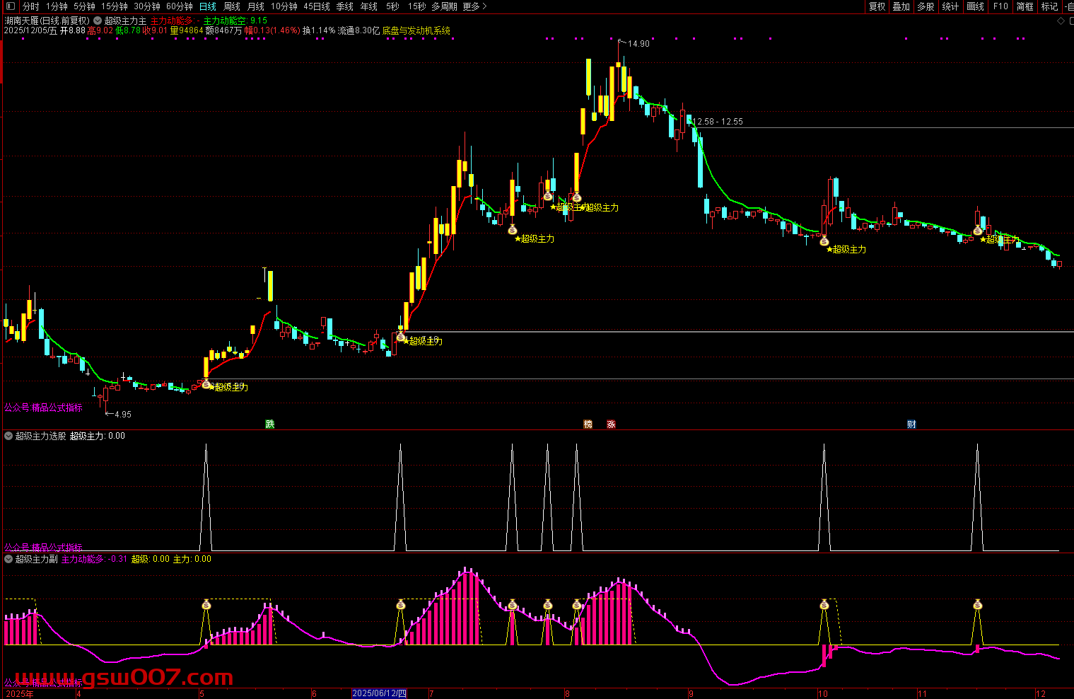
Task: Open the 画线 drawing tools
Action: click(975, 6)
